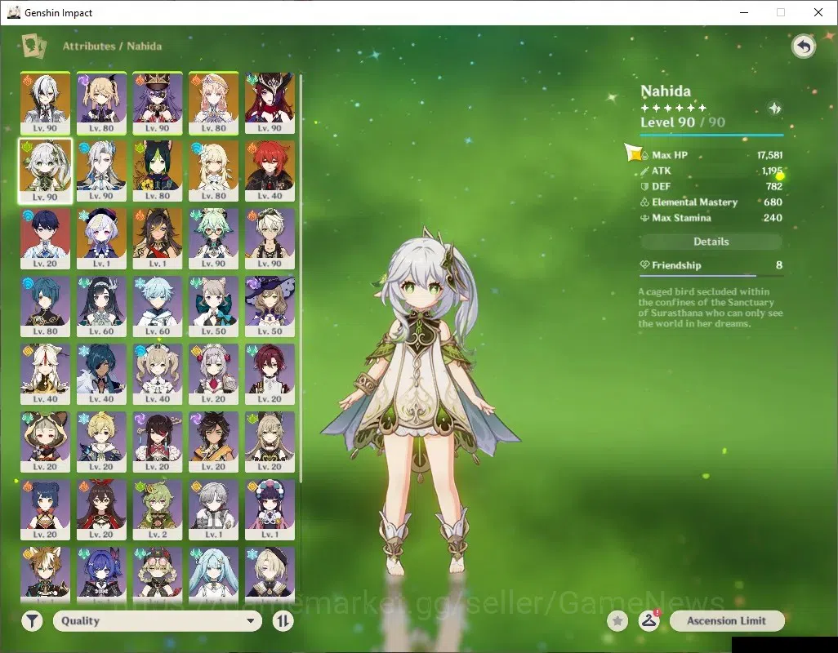Select Lynette's Lv. 50 portrait
The height and width of the screenshot is (653, 838).
(x=214, y=306)
